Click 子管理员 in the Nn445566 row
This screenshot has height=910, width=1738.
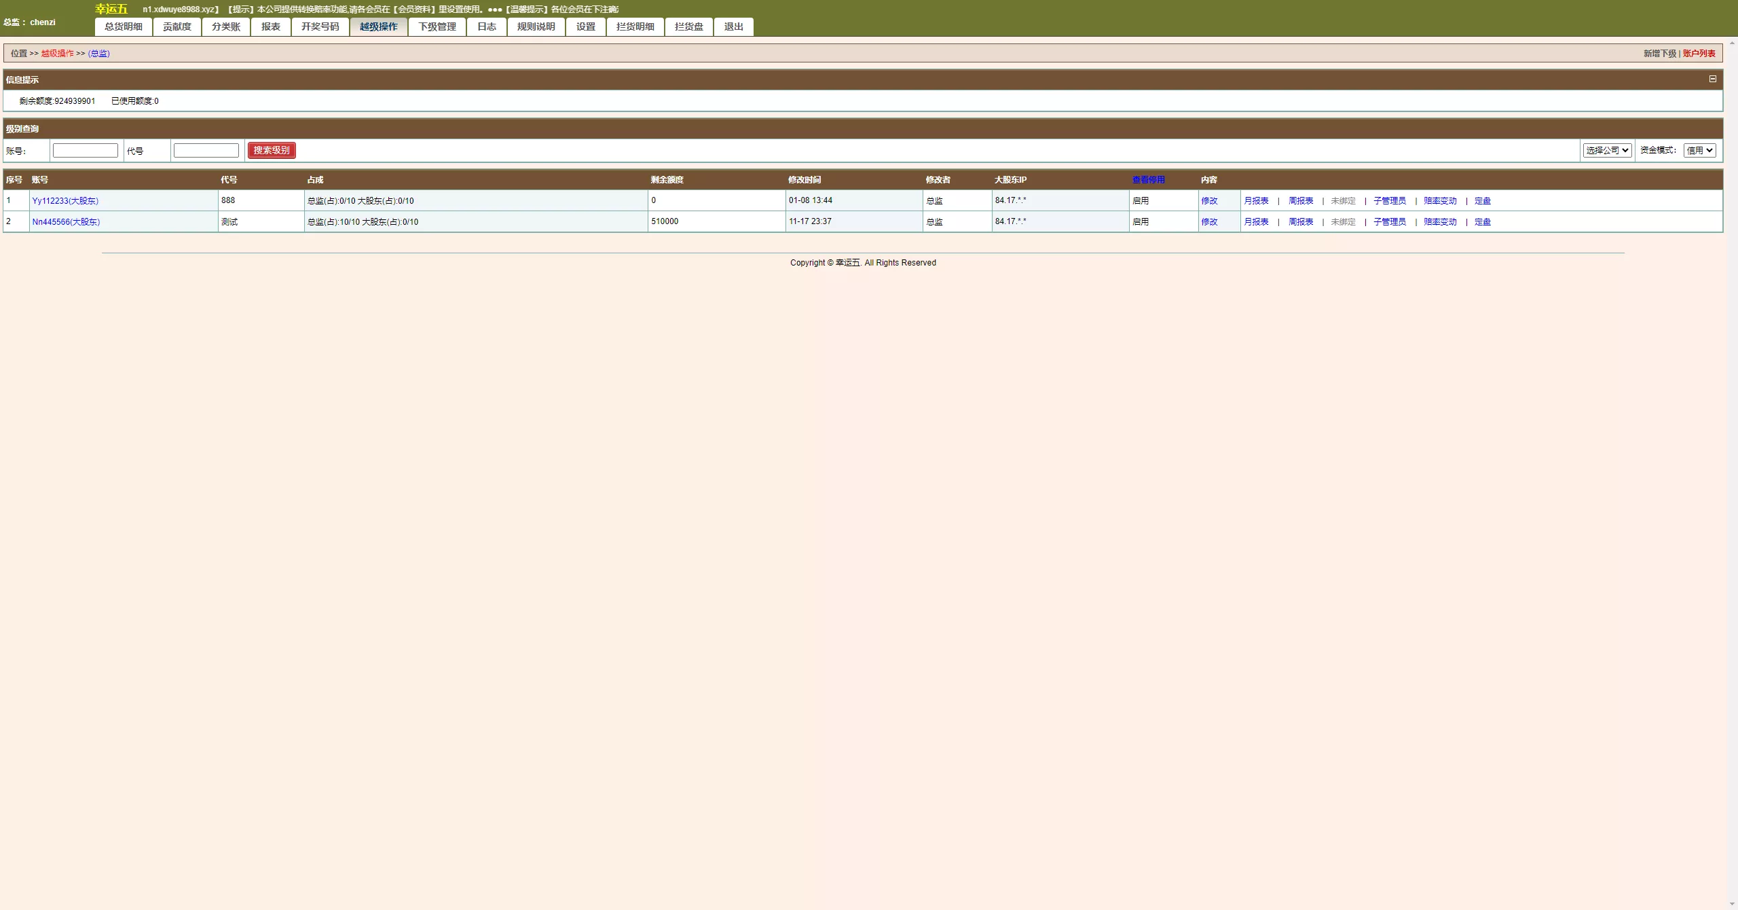pos(1390,222)
